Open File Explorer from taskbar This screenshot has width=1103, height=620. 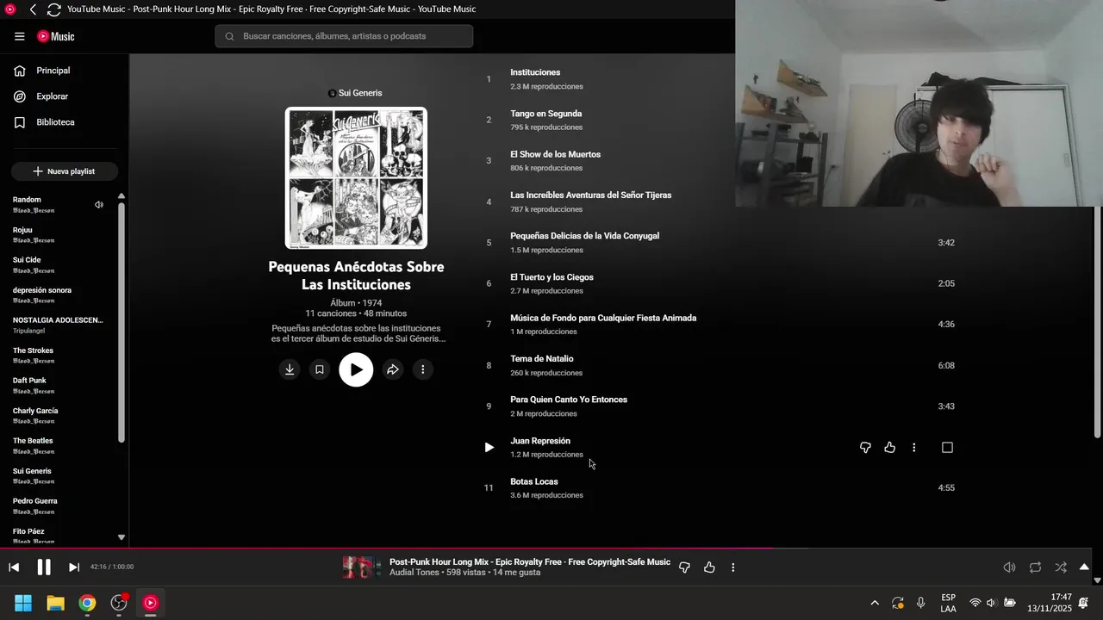click(x=55, y=603)
